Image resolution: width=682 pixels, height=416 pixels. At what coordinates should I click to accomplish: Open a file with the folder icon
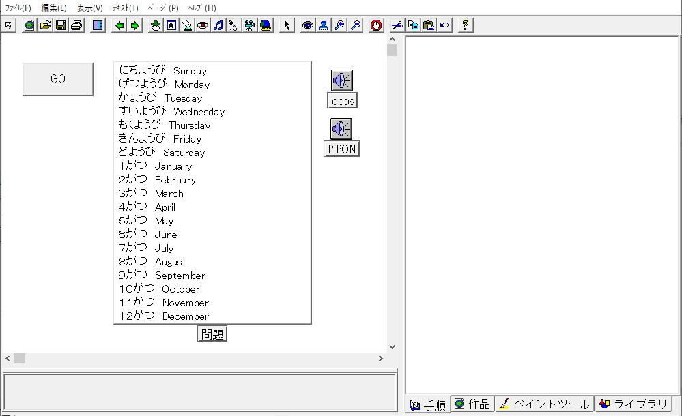click(45, 25)
